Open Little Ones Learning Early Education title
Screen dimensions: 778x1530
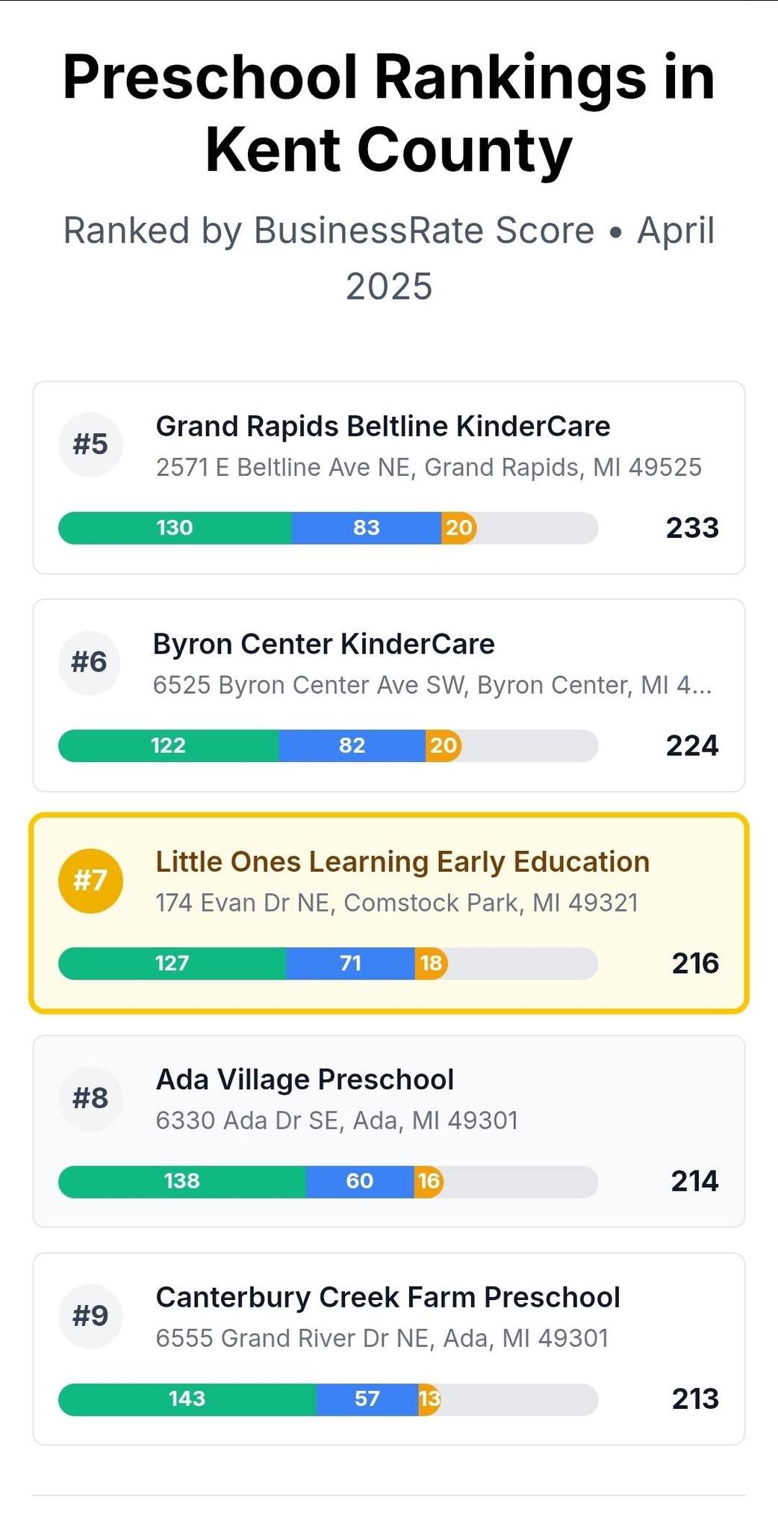tap(402, 862)
